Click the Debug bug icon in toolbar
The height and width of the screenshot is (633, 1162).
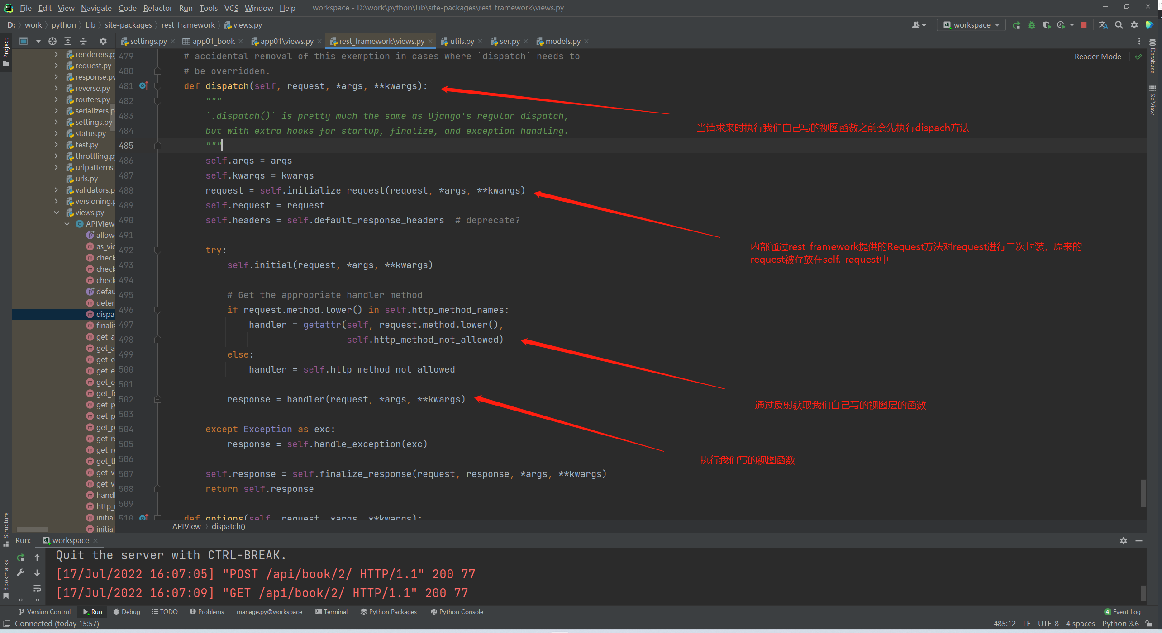point(1032,25)
